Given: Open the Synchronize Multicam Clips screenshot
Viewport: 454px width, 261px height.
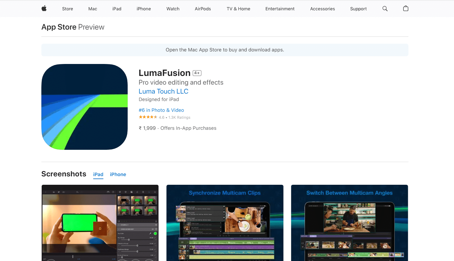Looking at the screenshot, I should click(225, 223).
